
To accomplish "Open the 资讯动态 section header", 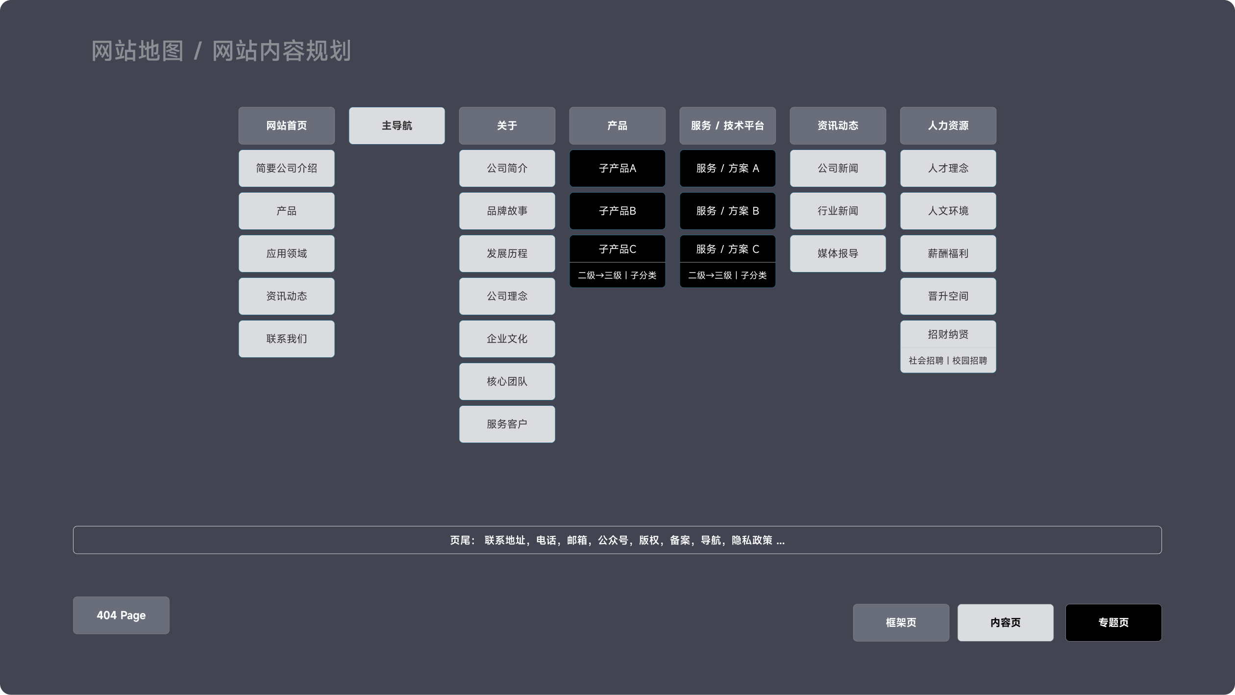I will [838, 125].
